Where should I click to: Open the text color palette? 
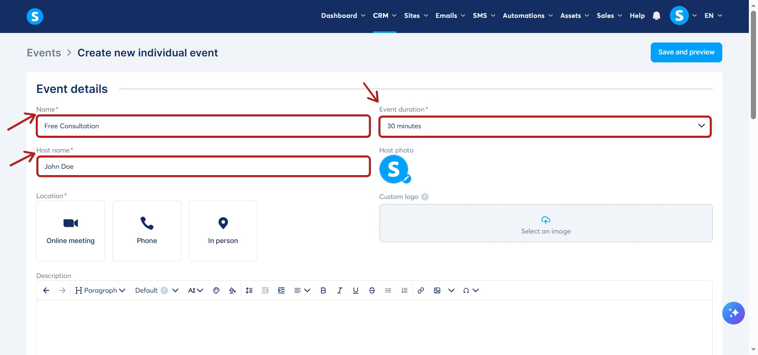tap(216, 291)
